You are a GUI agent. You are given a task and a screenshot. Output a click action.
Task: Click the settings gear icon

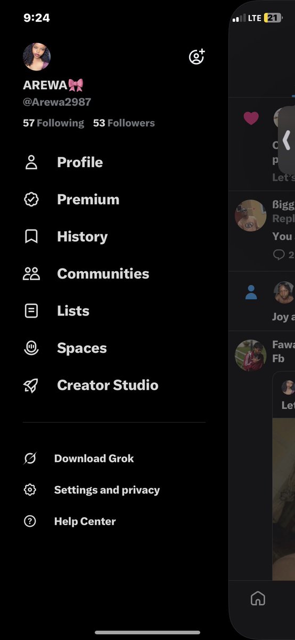pos(30,490)
